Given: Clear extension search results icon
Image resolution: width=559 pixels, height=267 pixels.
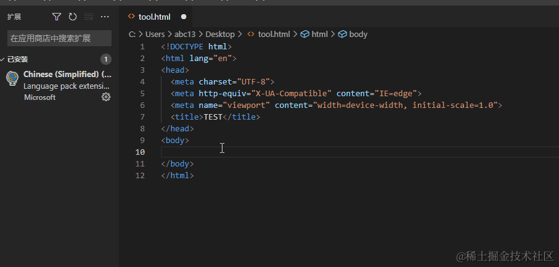Looking at the screenshot, I should click(x=89, y=17).
